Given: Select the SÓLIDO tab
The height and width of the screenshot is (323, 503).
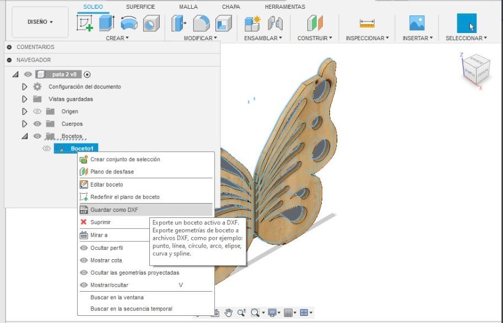Looking at the screenshot, I should coord(93,7).
